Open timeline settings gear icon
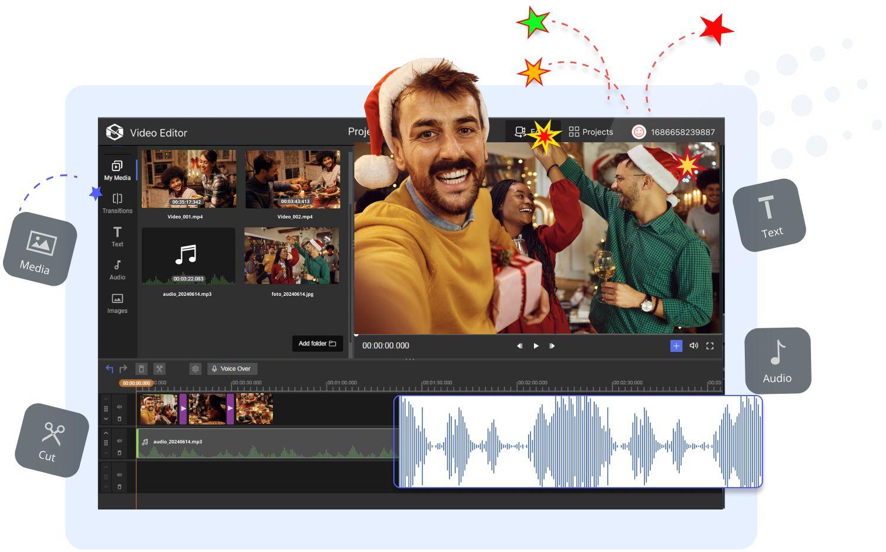 [195, 369]
